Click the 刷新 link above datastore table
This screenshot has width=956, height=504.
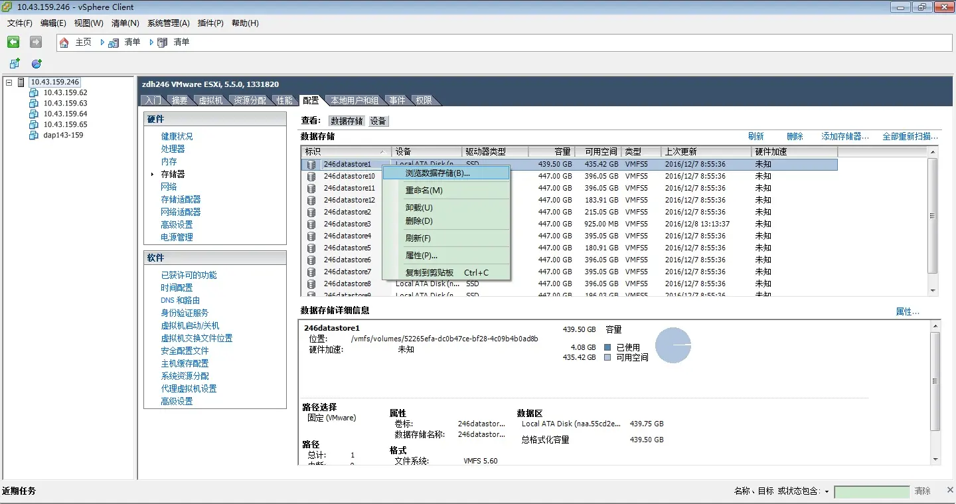(x=756, y=136)
